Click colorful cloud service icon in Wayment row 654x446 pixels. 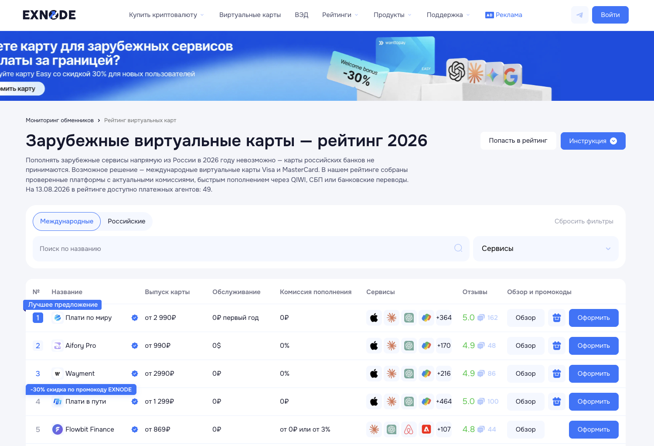(x=426, y=374)
